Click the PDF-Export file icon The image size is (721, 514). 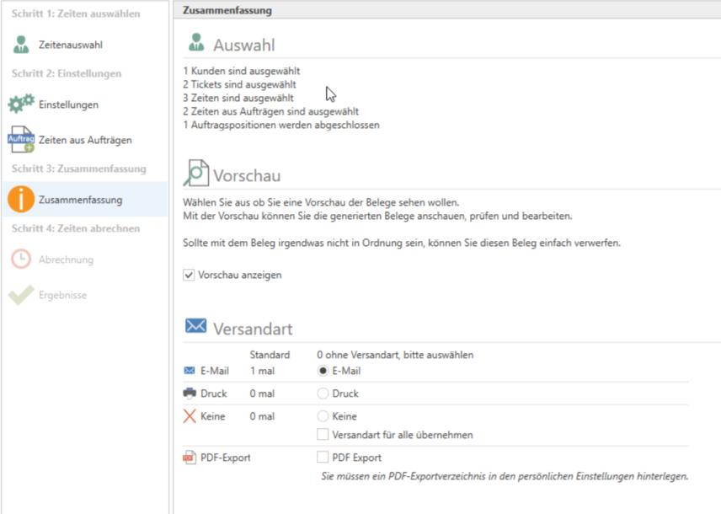click(189, 458)
